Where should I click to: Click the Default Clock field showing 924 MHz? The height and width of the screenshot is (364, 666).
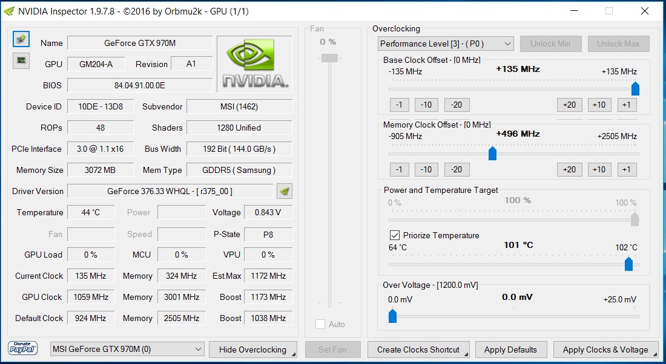pos(91,318)
